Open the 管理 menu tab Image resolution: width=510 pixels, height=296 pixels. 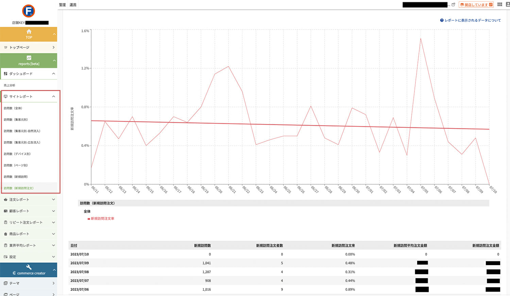tap(62, 5)
